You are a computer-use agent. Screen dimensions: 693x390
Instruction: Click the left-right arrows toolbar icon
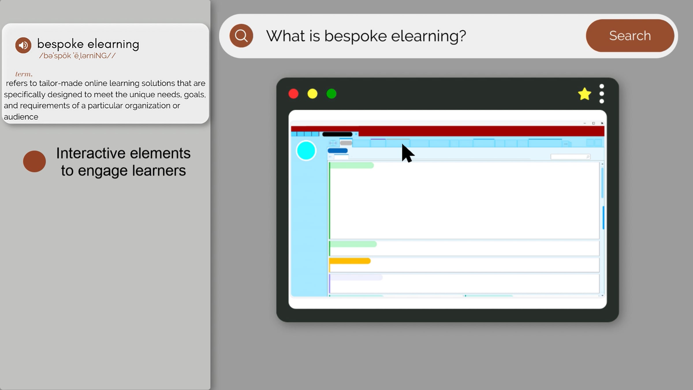point(333,143)
